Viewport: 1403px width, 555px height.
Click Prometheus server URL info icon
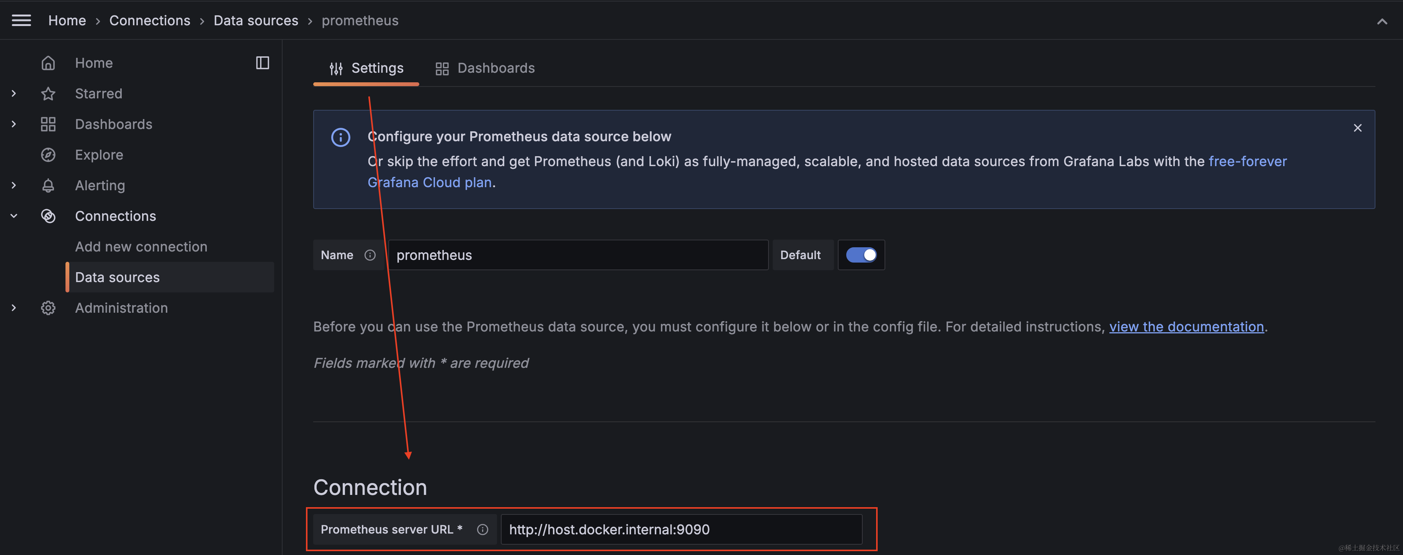click(x=482, y=529)
